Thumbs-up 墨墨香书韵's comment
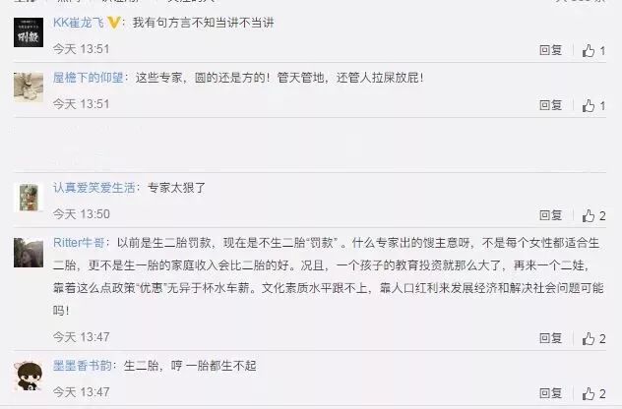622x409 pixels. point(589,393)
